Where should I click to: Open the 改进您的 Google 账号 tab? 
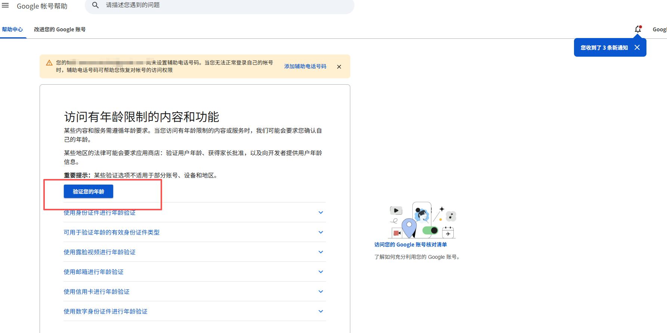point(60,29)
